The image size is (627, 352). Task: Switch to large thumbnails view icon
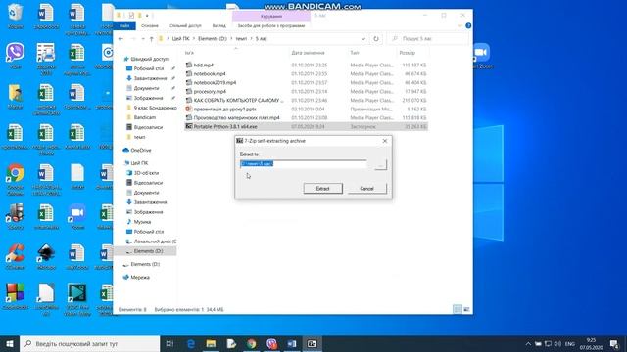pyautogui.click(x=466, y=309)
